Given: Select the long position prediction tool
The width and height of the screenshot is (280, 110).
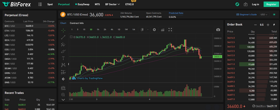Looking at the screenshot, I should (63, 72).
